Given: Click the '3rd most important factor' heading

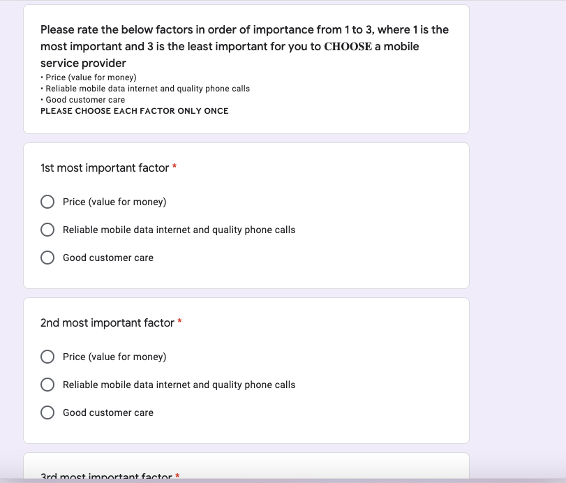Looking at the screenshot, I should 106,477.
